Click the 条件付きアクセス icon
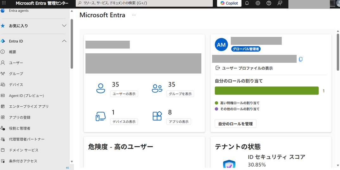 click(x=3, y=161)
